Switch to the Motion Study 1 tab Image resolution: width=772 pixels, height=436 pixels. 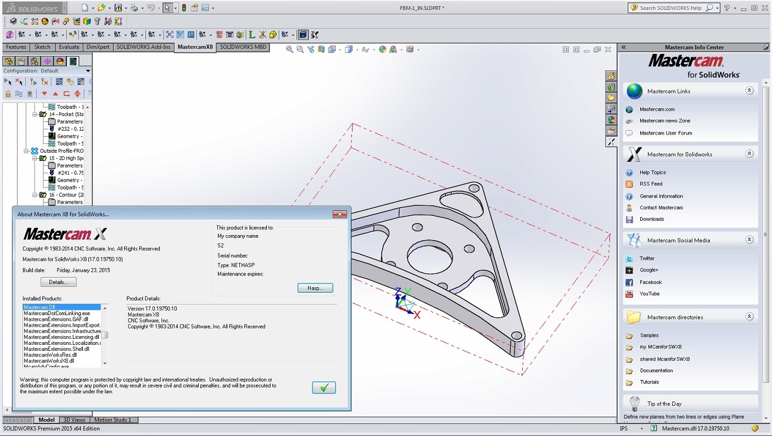(113, 420)
